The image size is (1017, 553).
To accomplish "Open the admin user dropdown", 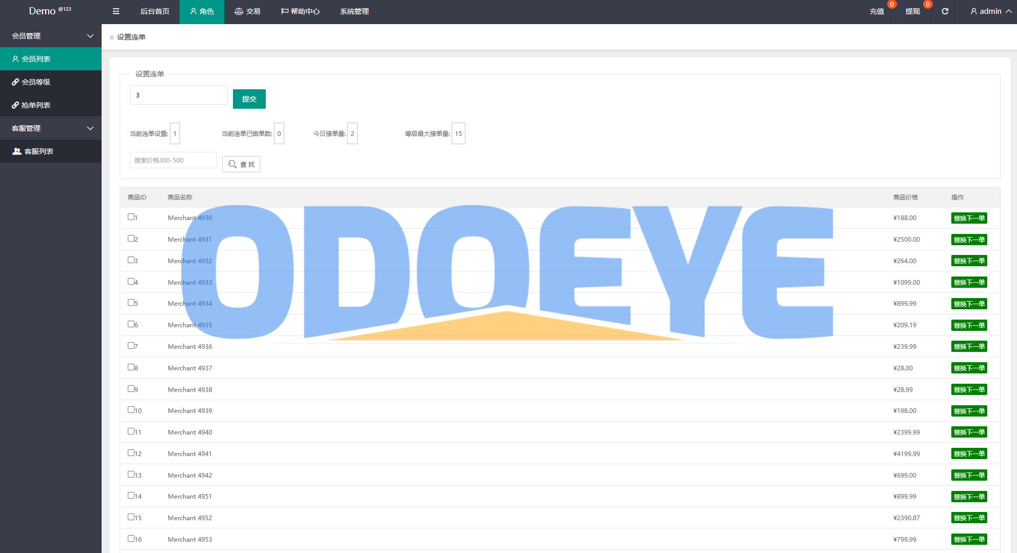I will coord(990,11).
